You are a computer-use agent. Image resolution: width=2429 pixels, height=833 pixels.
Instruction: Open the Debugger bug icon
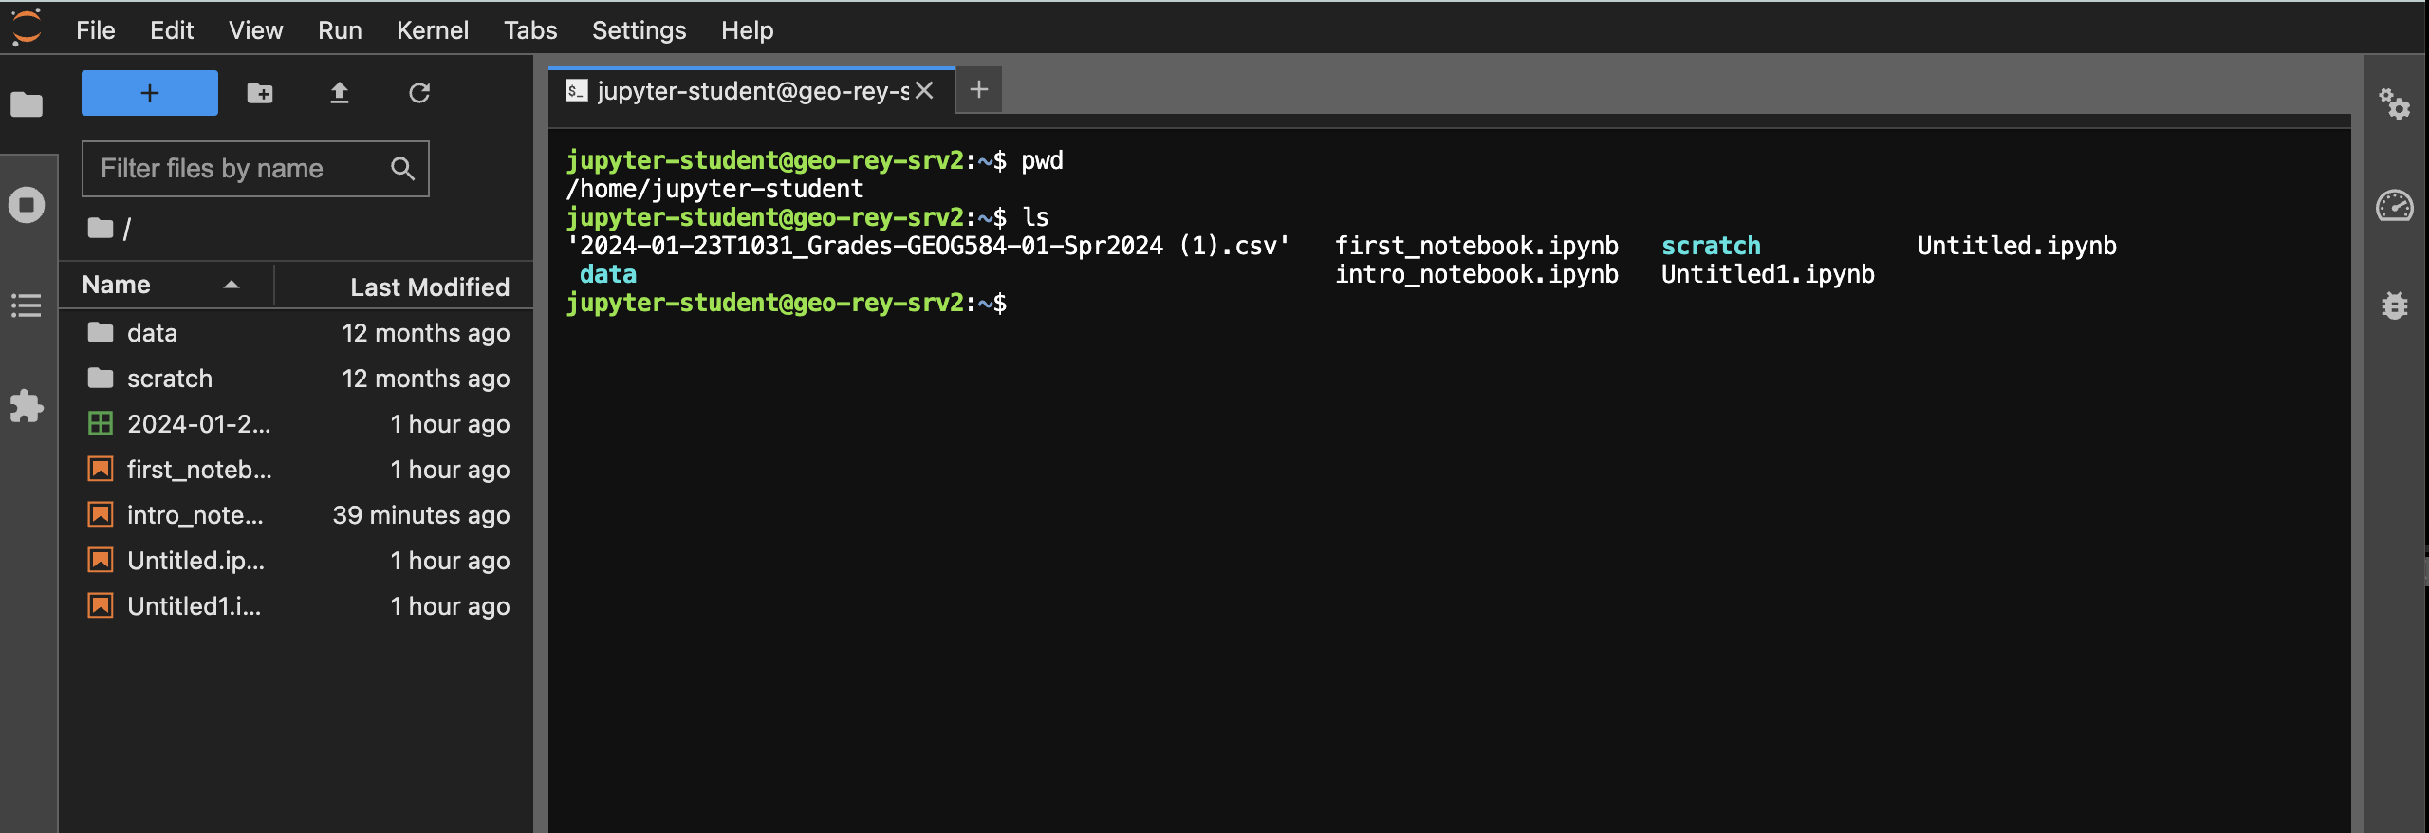[x=2394, y=305]
